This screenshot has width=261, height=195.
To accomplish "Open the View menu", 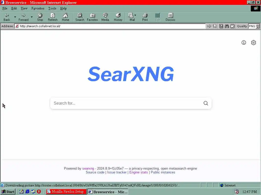I will coord(24,8).
